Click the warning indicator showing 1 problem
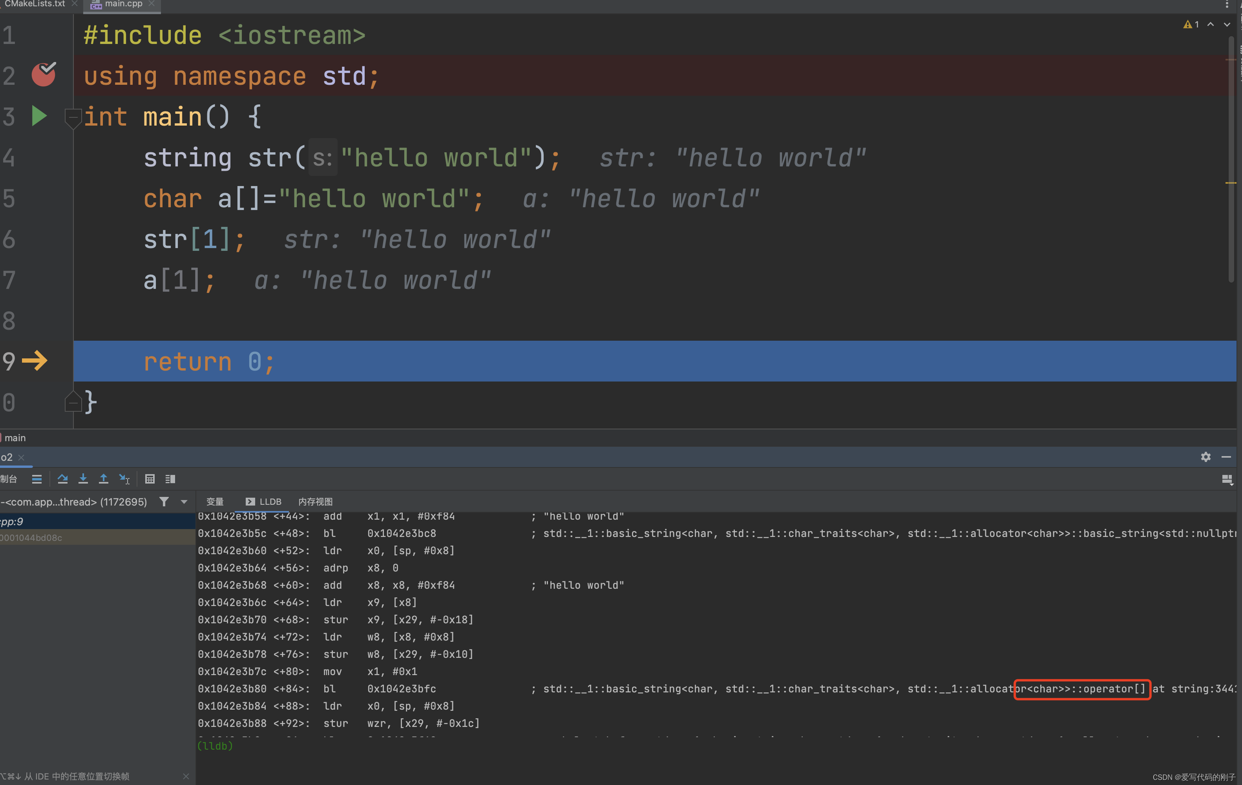 pyautogui.click(x=1191, y=24)
